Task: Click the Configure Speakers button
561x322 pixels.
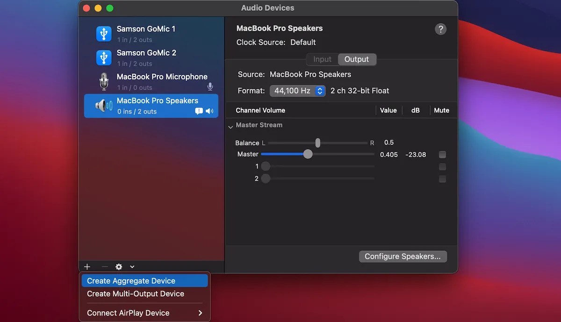Action: tap(403, 256)
